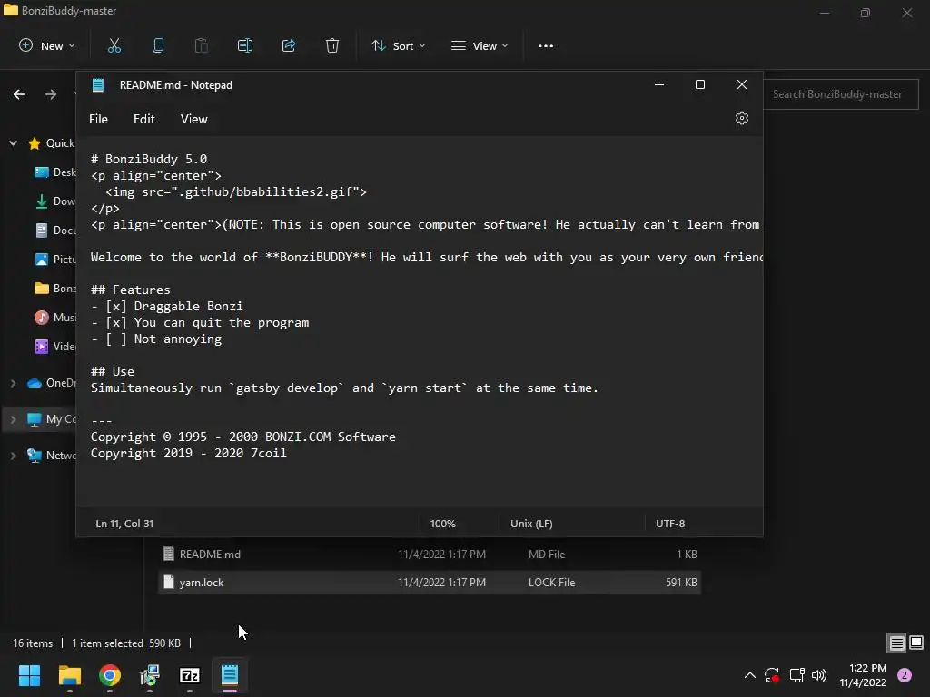This screenshot has width=930, height=697.
Task: Click the volume speaker tray icon
Action: click(x=819, y=675)
